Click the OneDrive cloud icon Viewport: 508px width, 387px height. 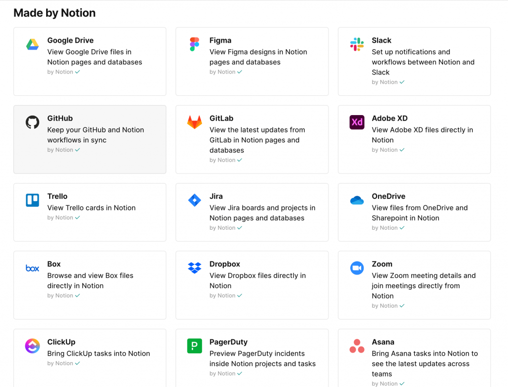(356, 200)
